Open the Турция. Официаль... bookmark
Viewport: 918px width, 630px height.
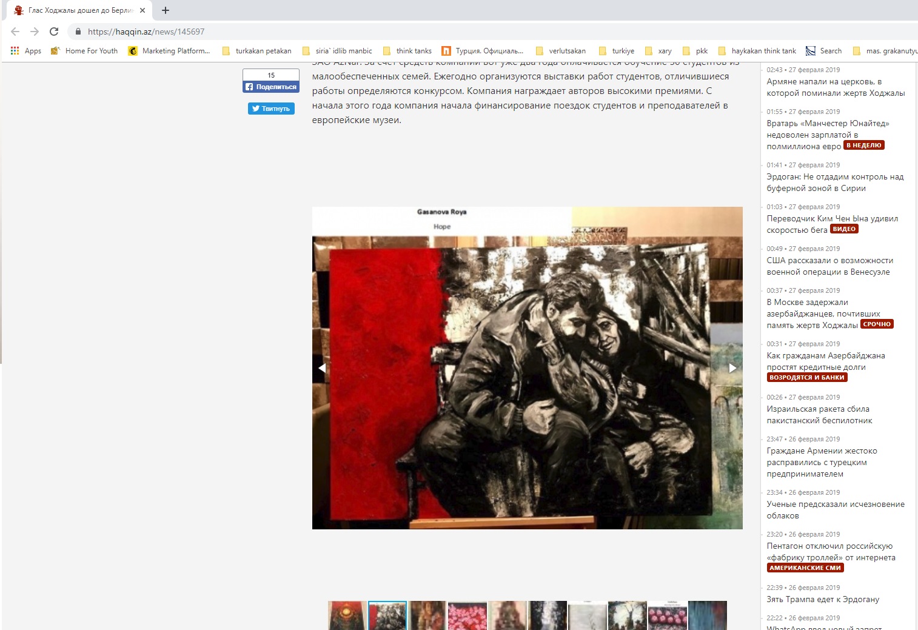tap(483, 51)
